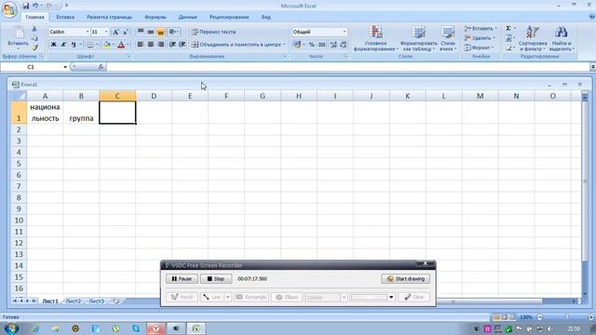
Task: Open text orientation options
Action: tap(173, 32)
